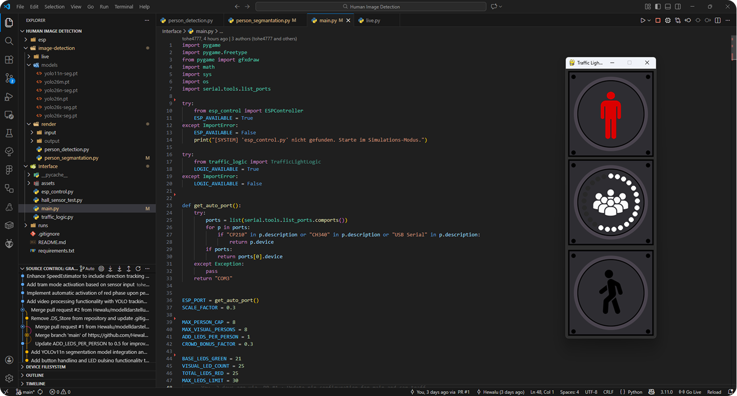
Task: Open Copilot status icon in status bar
Action: coord(651,392)
